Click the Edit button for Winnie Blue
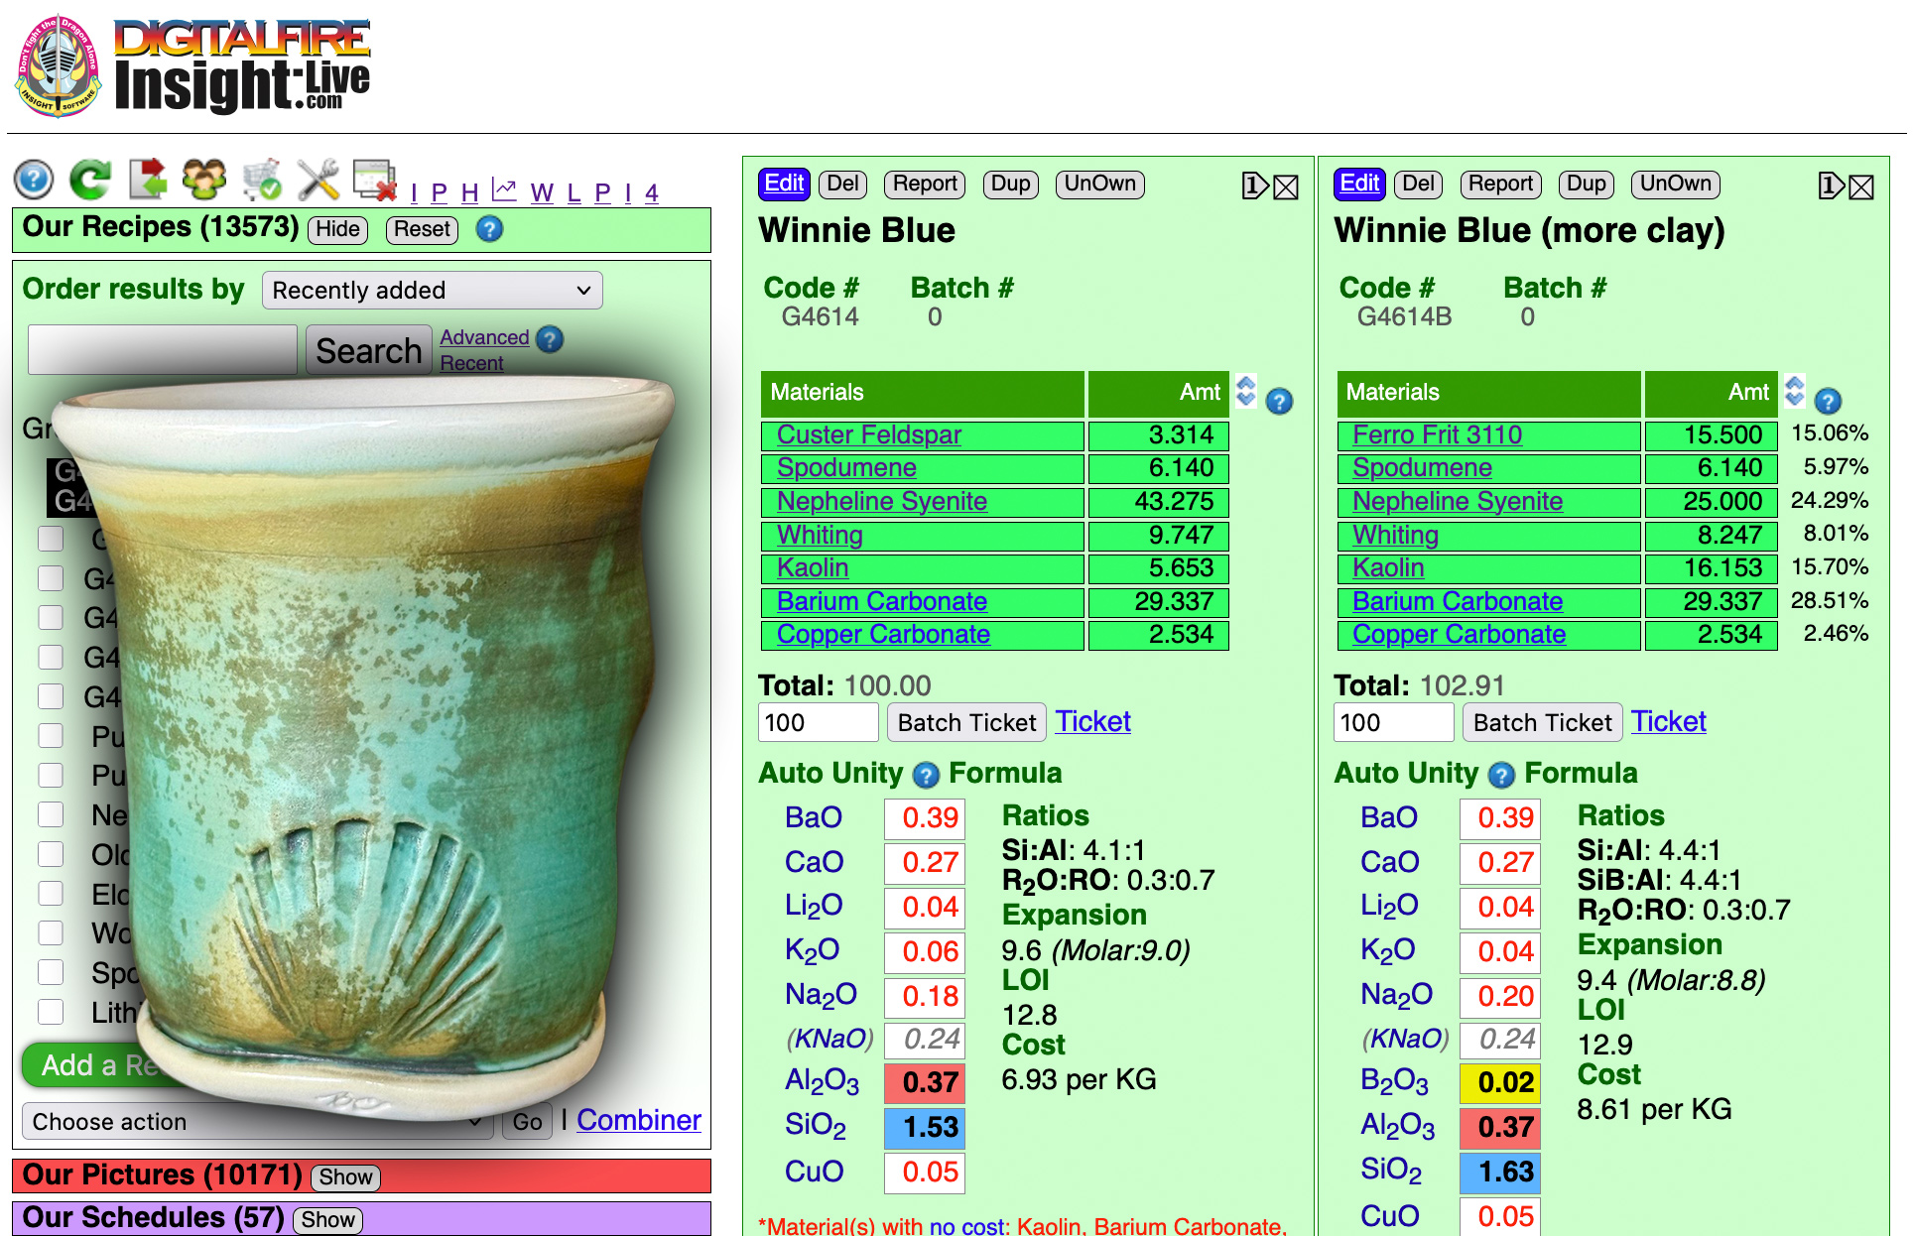The image size is (1913, 1236). click(784, 184)
